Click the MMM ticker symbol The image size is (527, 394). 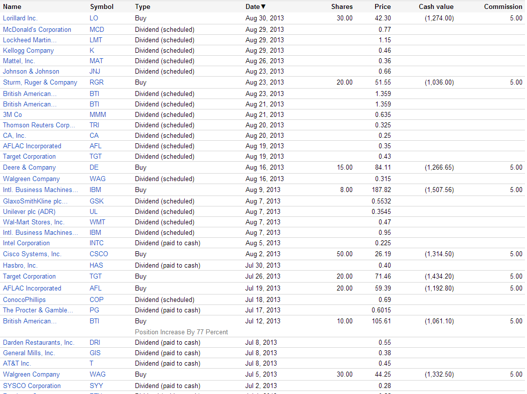click(98, 114)
